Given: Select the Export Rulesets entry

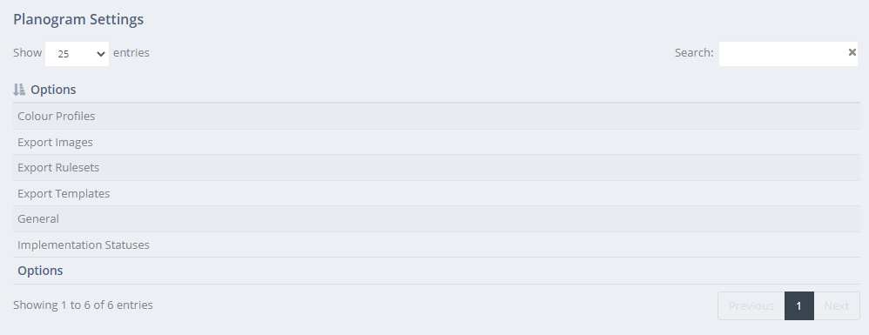Looking at the screenshot, I should click(x=437, y=168).
